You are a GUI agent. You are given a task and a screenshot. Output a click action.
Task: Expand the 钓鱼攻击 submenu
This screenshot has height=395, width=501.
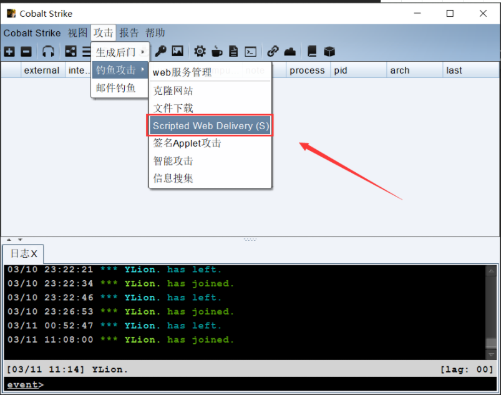pyautogui.click(x=120, y=70)
